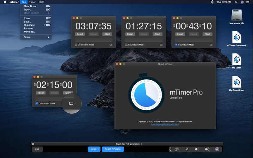The height and width of the screenshot is (158, 253).
Task: Click the large mTimer stopwatch logo in About window
Action: pos(146,93)
